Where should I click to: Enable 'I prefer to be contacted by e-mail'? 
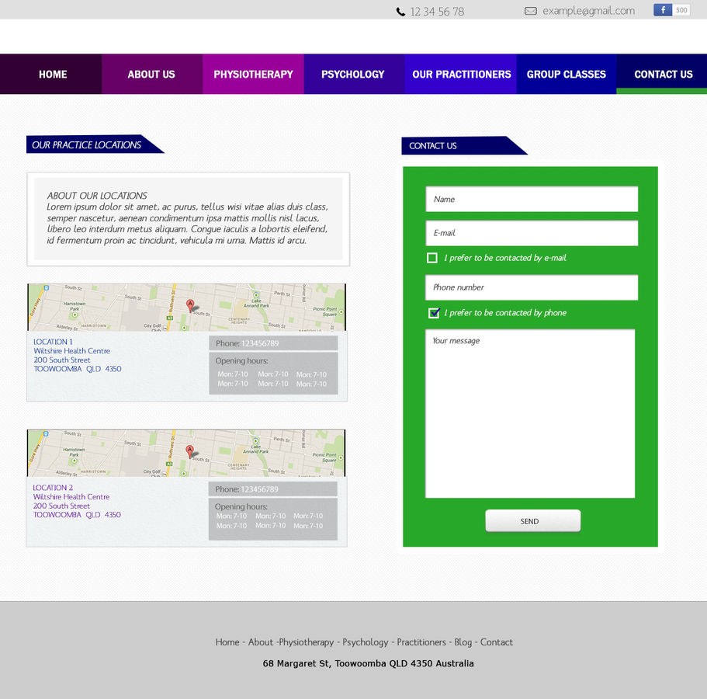click(x=431, y=257)
